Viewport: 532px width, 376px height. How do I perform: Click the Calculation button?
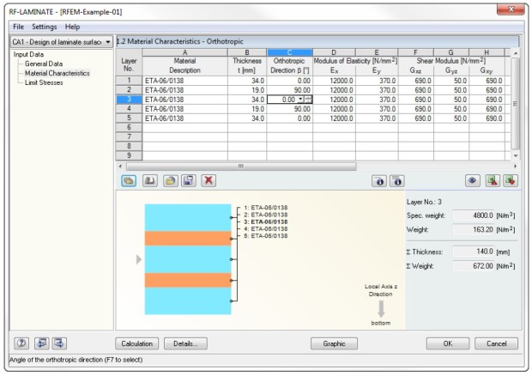tap(137, 343)
